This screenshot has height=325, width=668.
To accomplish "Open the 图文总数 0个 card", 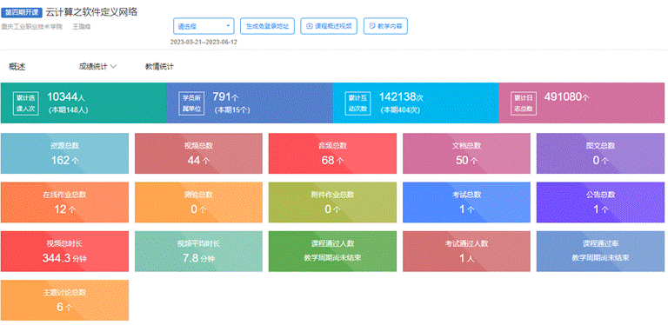I will point(600,154).
